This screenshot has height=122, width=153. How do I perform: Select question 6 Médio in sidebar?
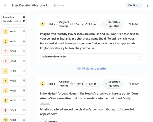[x=14, y=81]
